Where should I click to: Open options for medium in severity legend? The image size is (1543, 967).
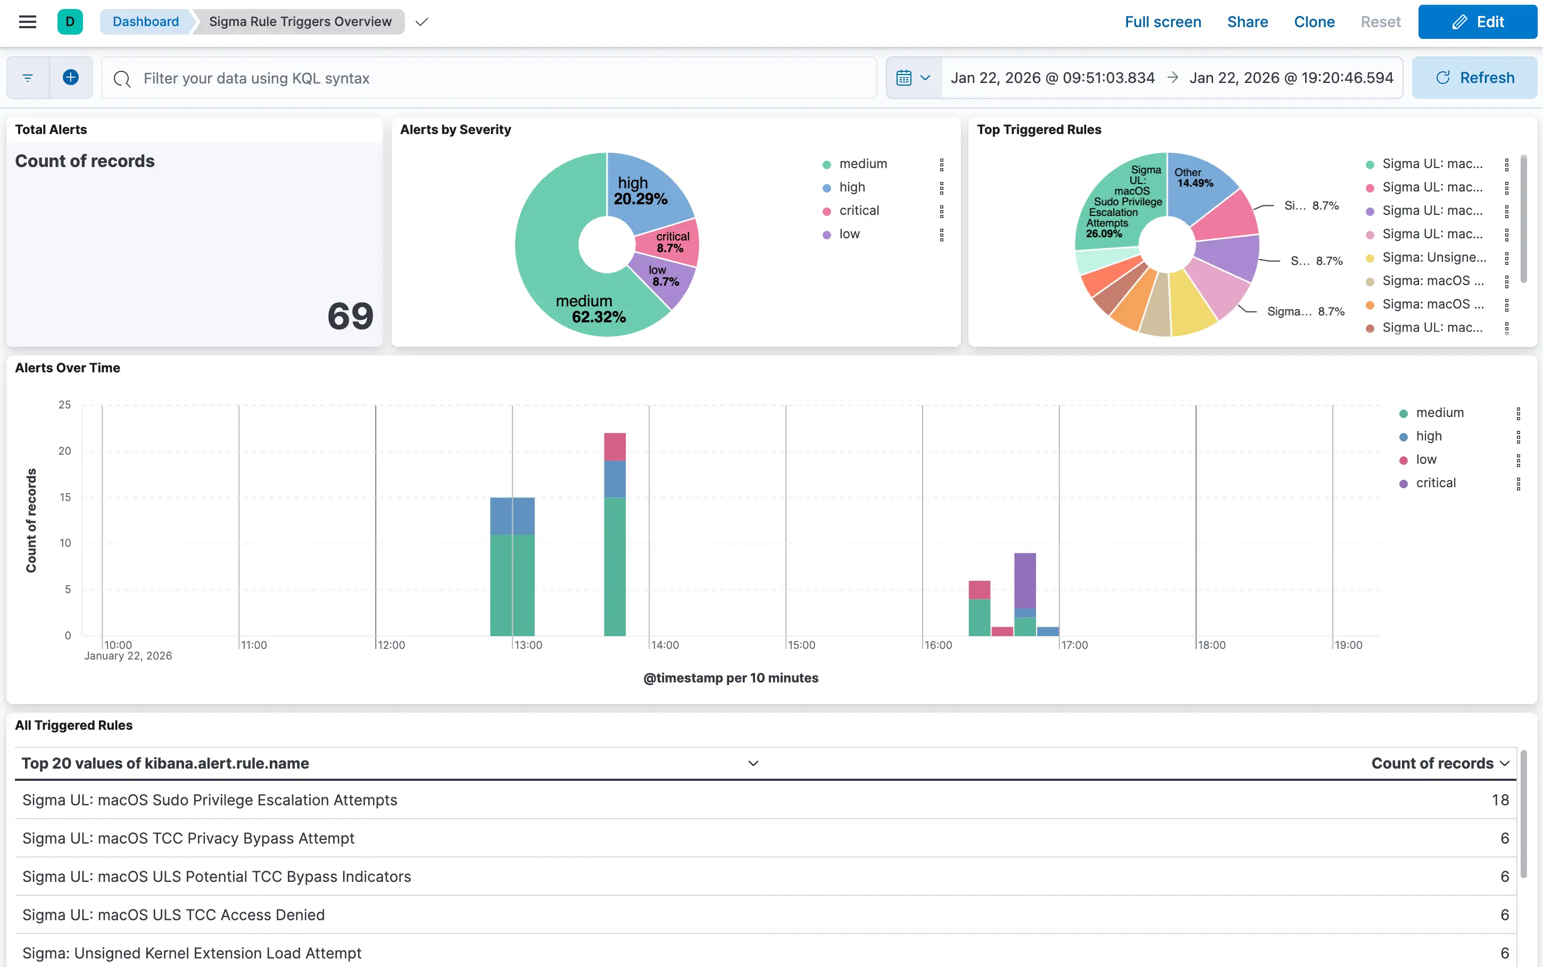pyautogui.click(x=941, y=164)
